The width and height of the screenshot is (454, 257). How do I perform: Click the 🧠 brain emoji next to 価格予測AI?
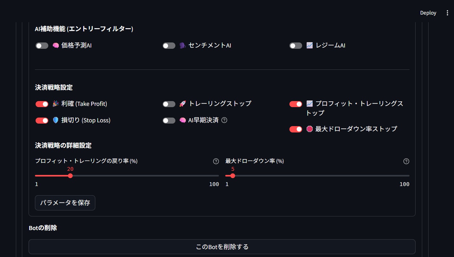(56, 46)
